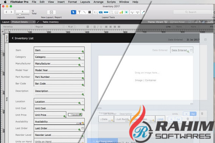Toggle checkbox beside Date Entered field
Image resolution: width=215 pixels, height=143 pixels.
click(x=191, y=50)
